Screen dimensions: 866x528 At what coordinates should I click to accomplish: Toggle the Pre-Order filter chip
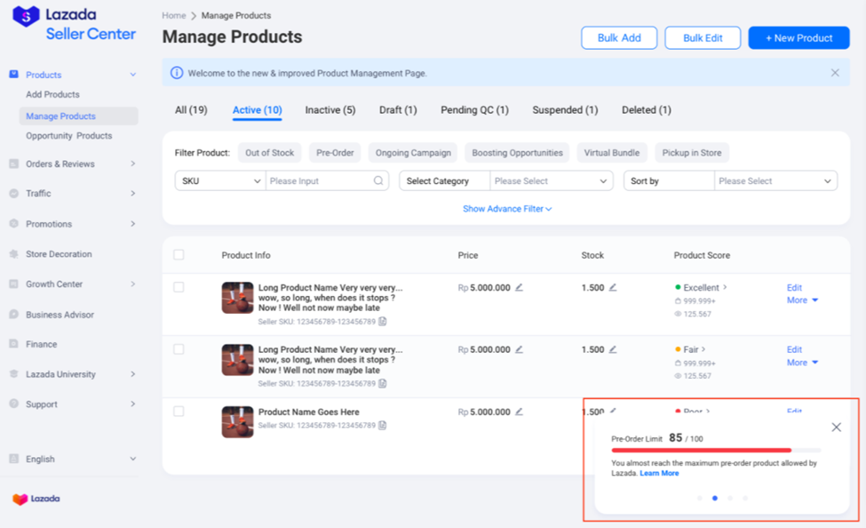click(x=335, y=153)
